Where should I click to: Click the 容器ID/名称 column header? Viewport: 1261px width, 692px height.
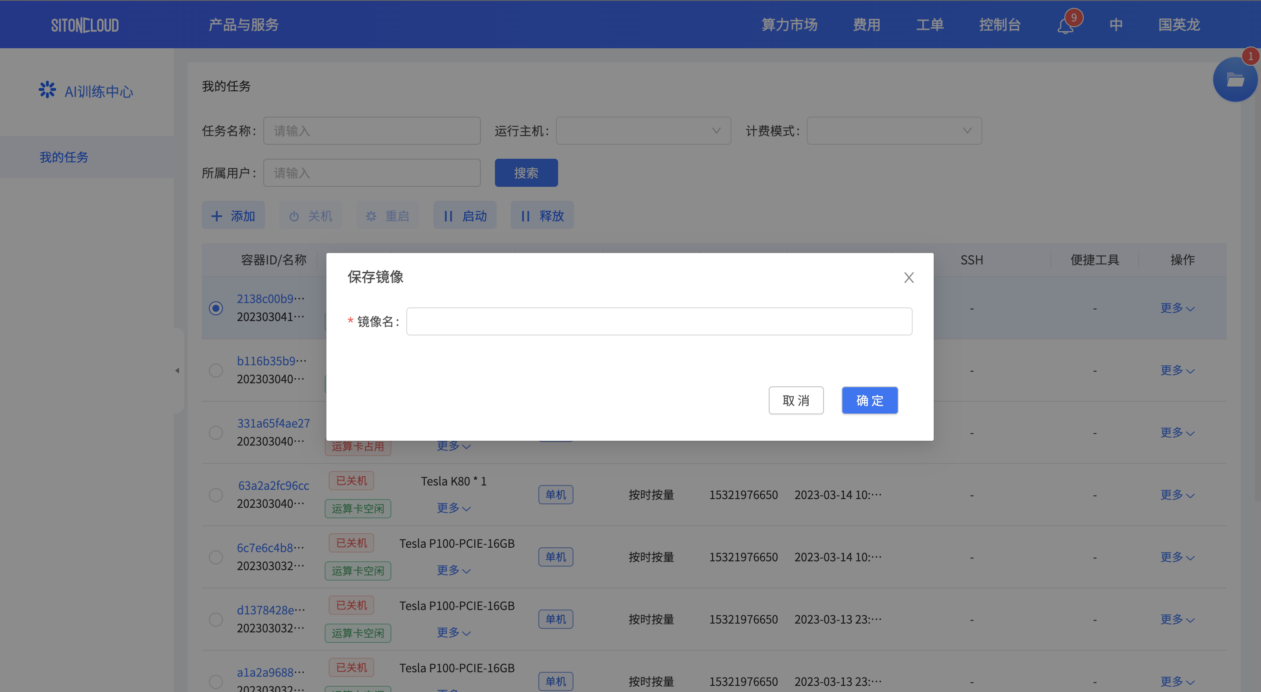273,260
